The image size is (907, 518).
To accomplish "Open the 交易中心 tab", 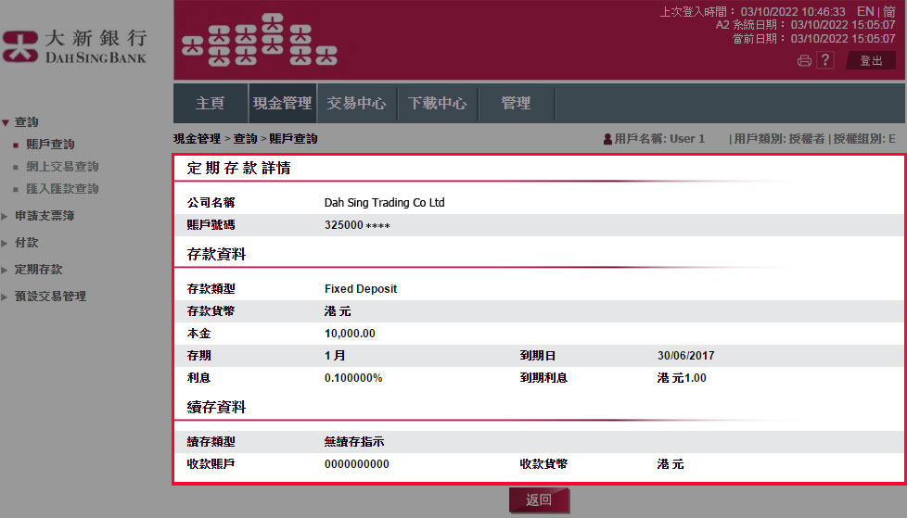I will [x=356, y=103].
